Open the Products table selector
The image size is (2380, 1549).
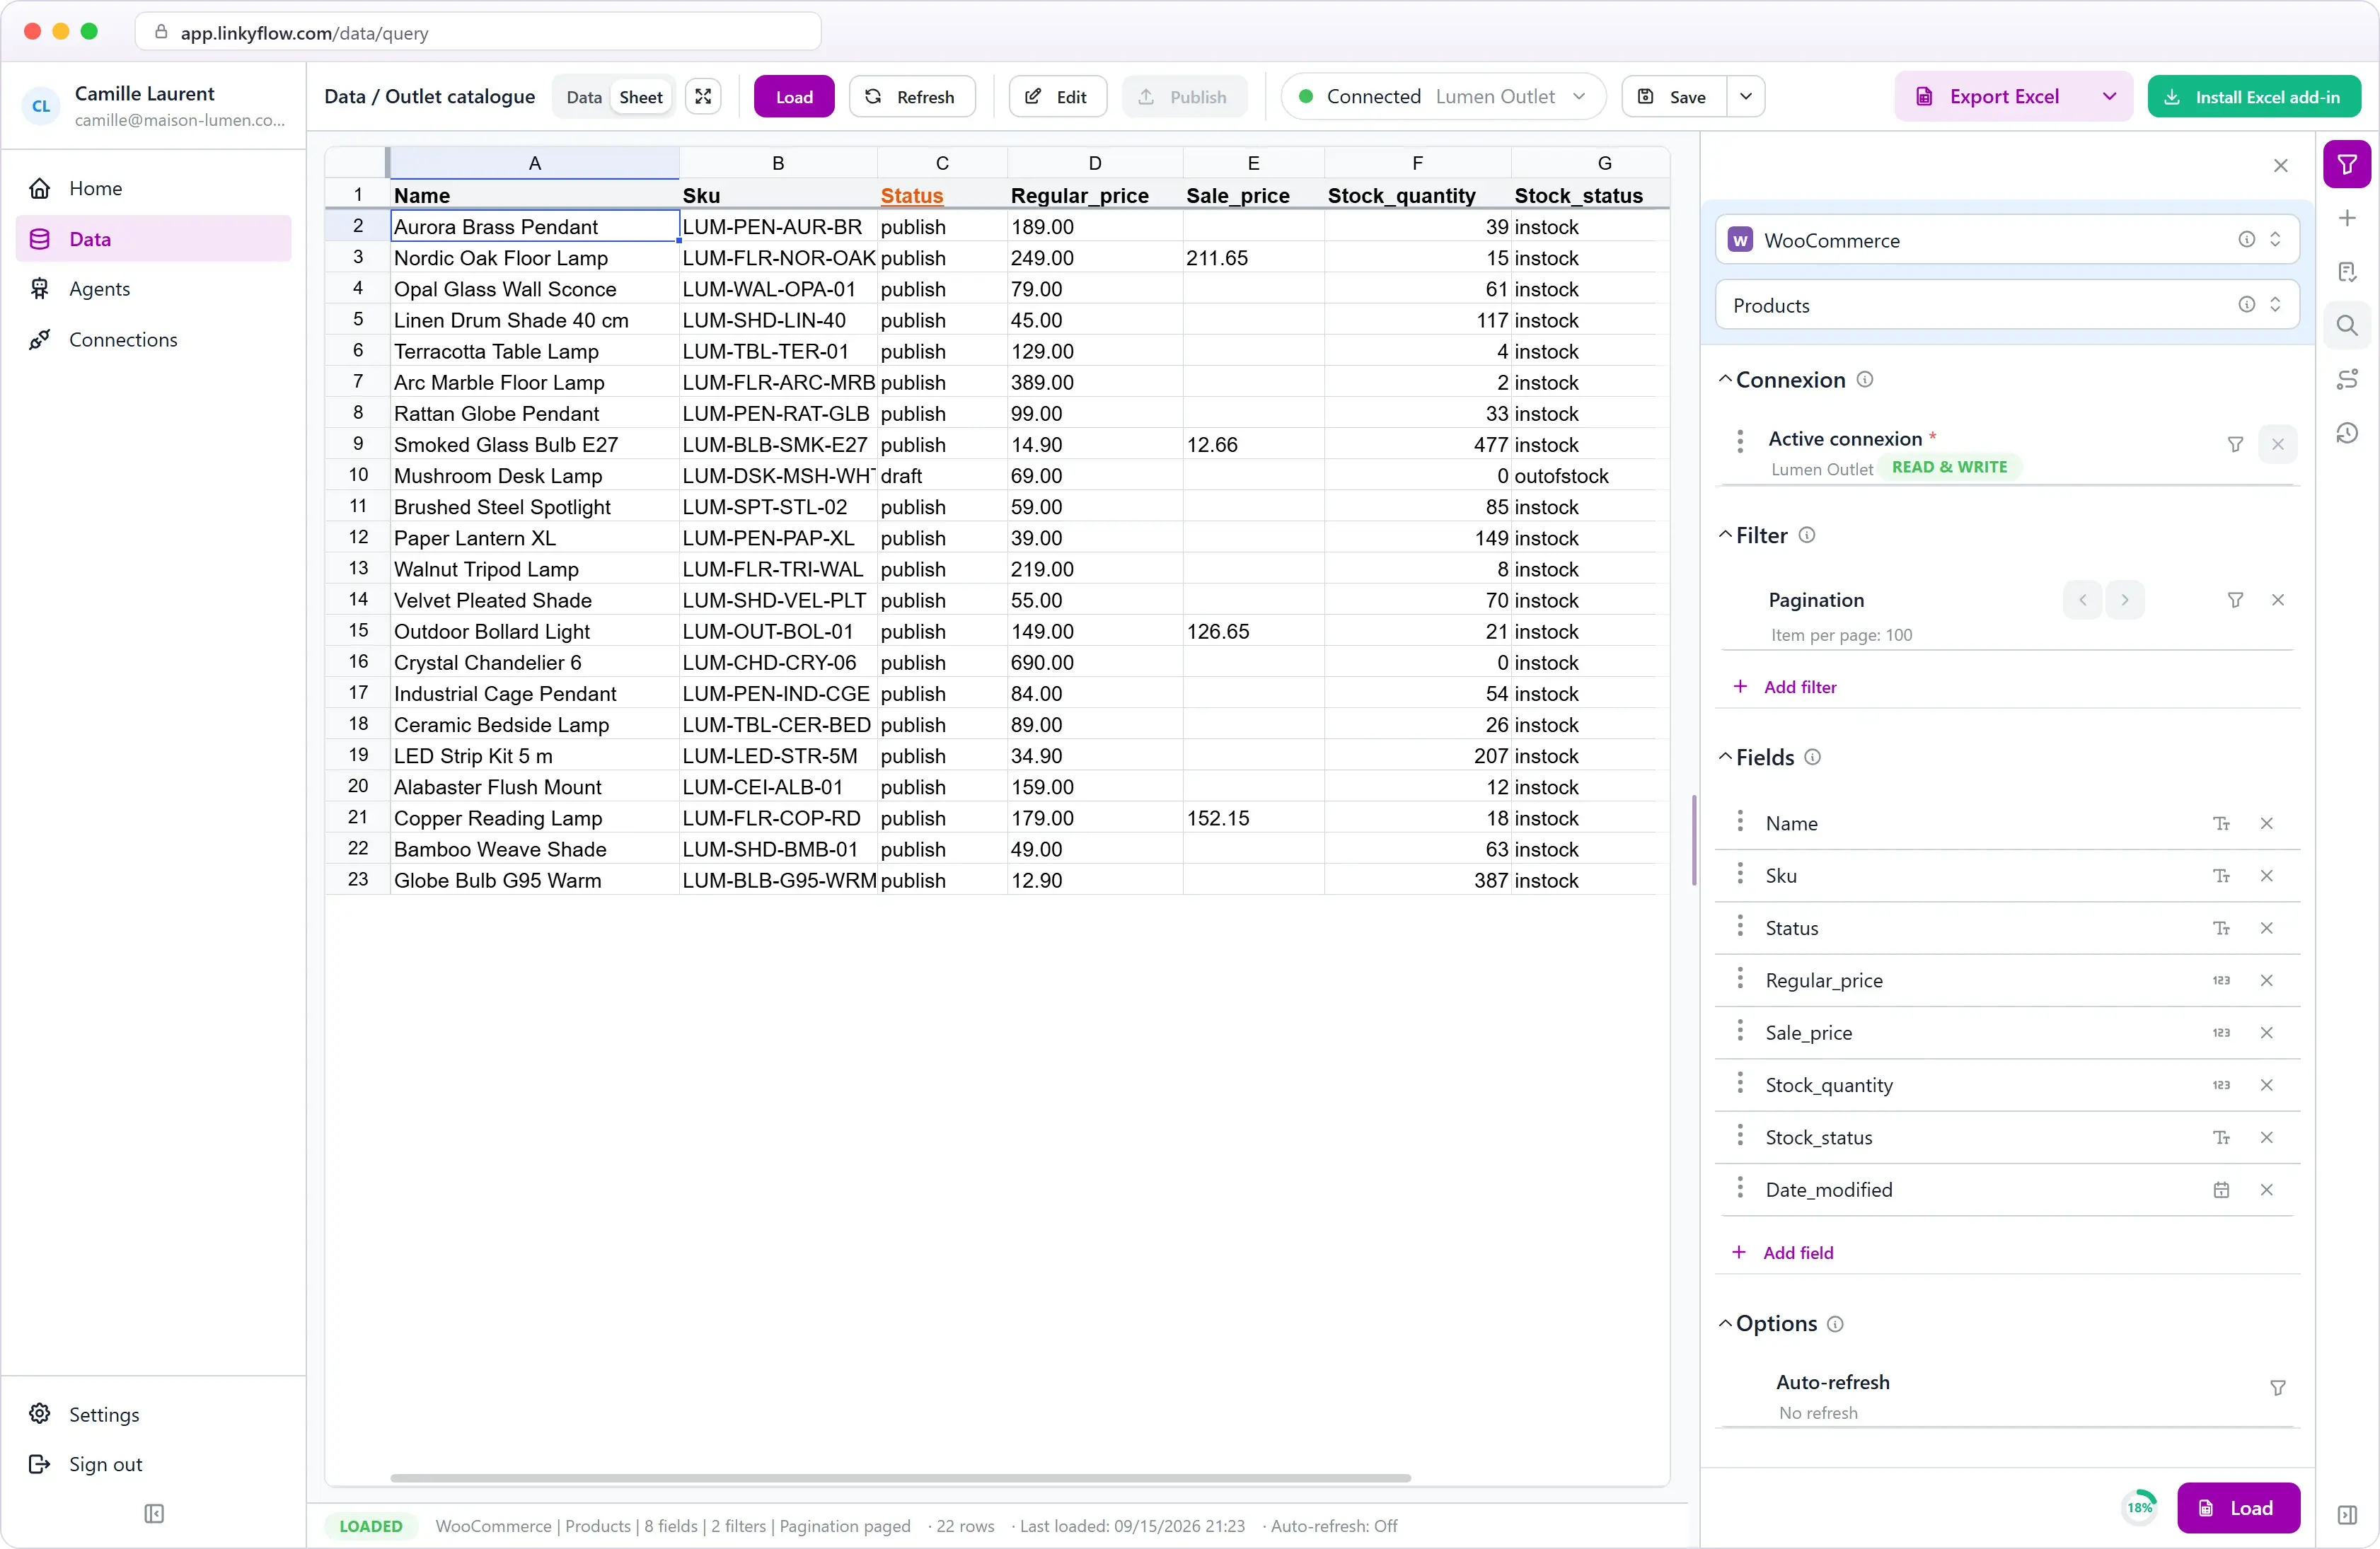click(2006, 304)
